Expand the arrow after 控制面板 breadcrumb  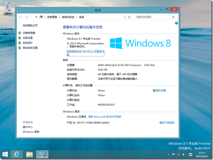pos(60,17)
